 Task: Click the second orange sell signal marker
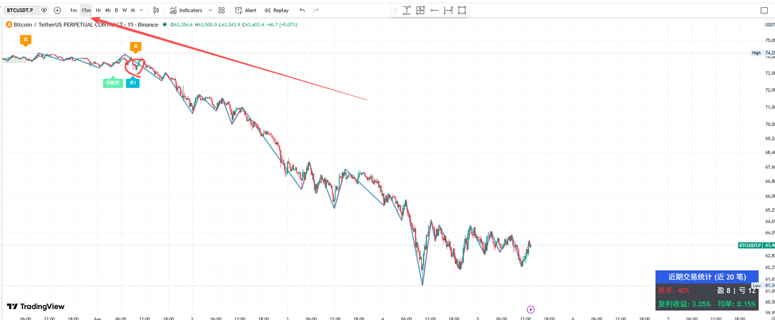pos(135,47)
